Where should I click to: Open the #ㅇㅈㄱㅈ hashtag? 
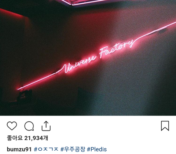46,149
